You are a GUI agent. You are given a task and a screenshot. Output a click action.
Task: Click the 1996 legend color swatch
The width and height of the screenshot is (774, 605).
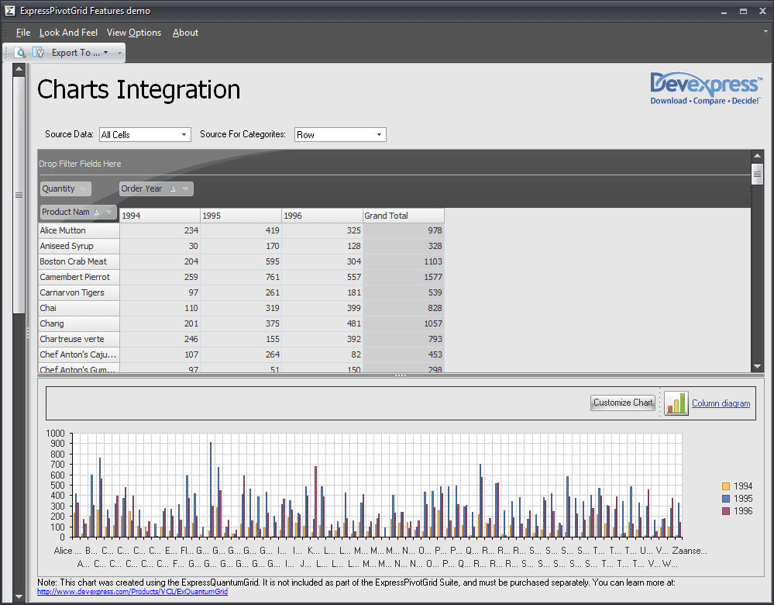point(726,511)
